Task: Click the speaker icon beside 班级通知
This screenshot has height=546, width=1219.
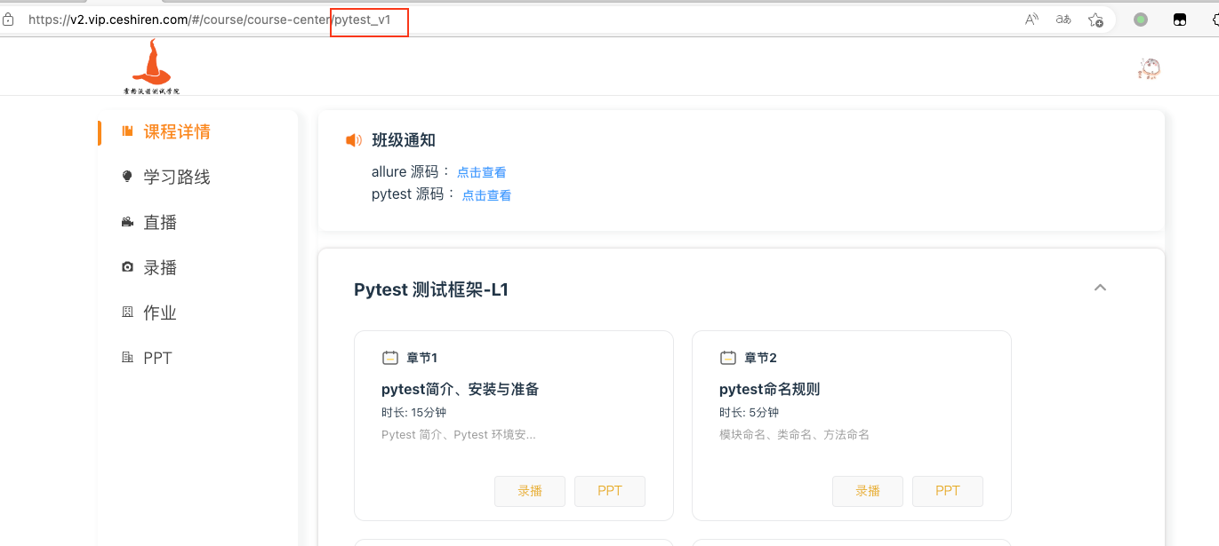Action: pyautogui.click(x=354, y=140)
